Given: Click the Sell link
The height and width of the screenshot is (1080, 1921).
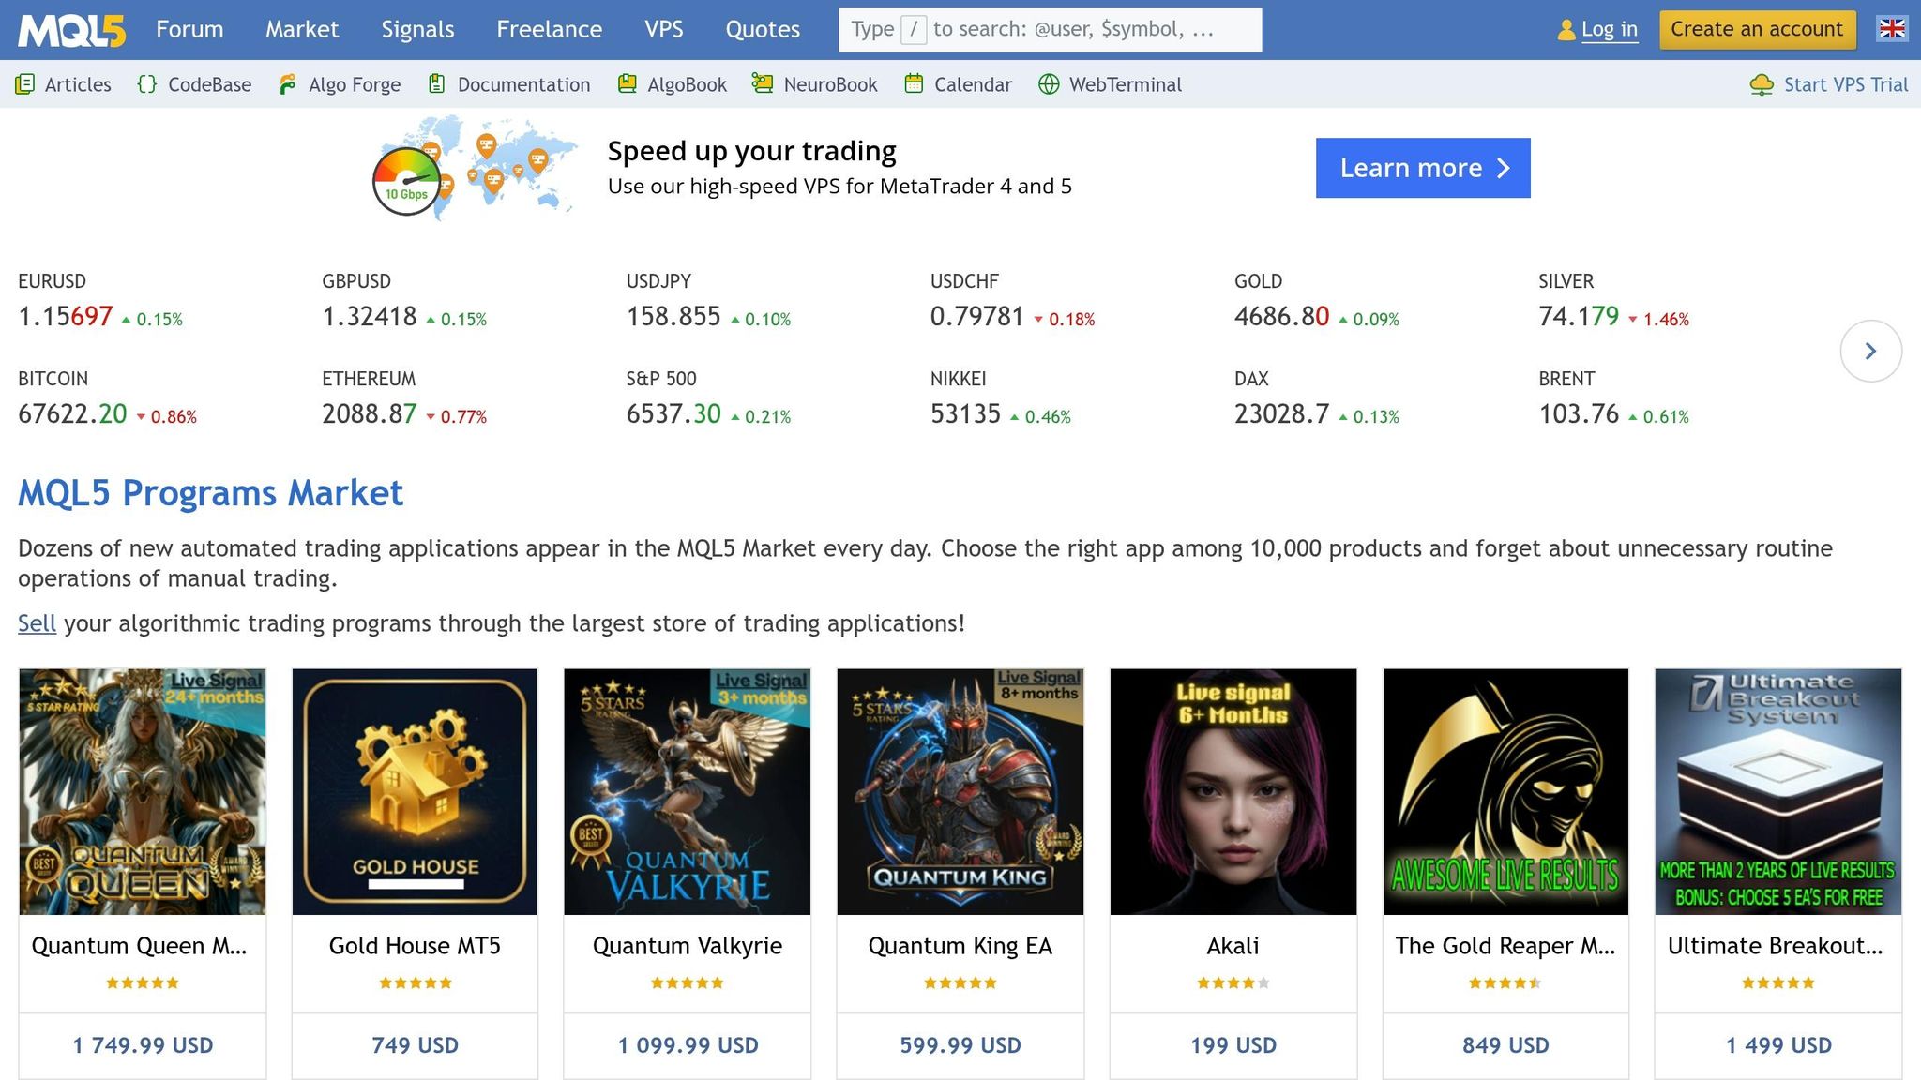Looking at the screenshot, I should point(37,623).
